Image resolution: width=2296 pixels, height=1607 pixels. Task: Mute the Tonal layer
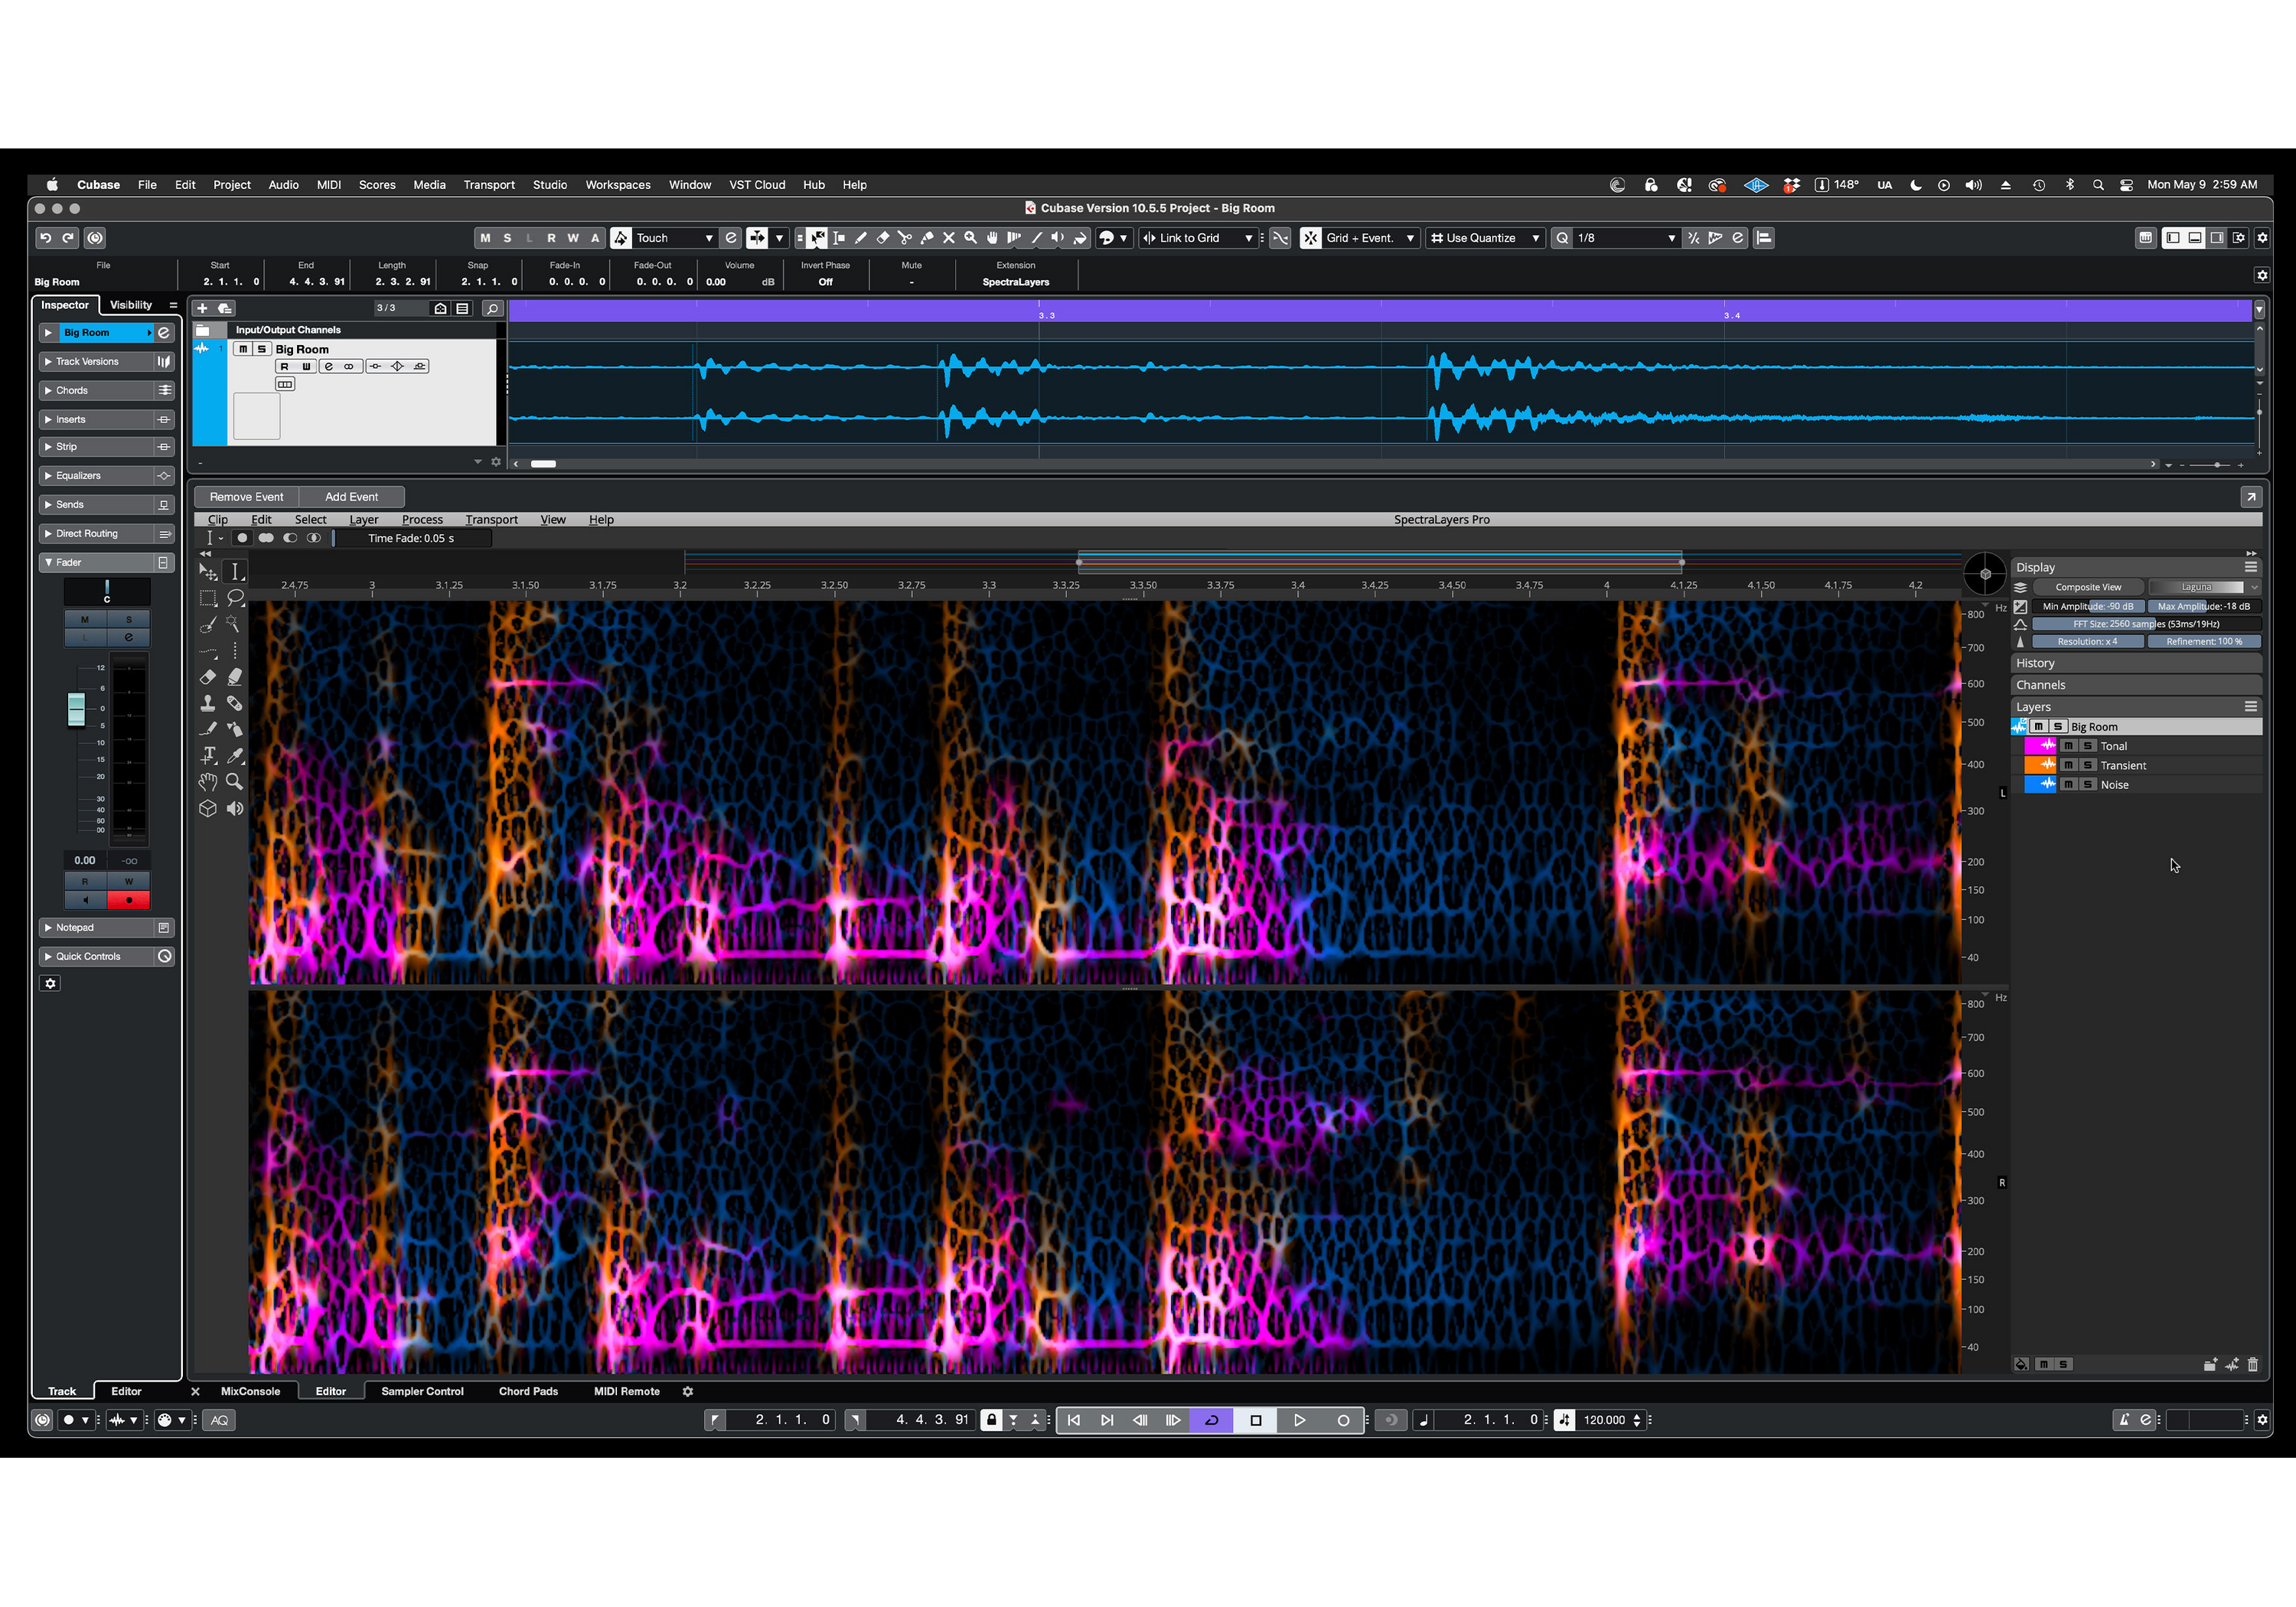tap(2068, 746)
